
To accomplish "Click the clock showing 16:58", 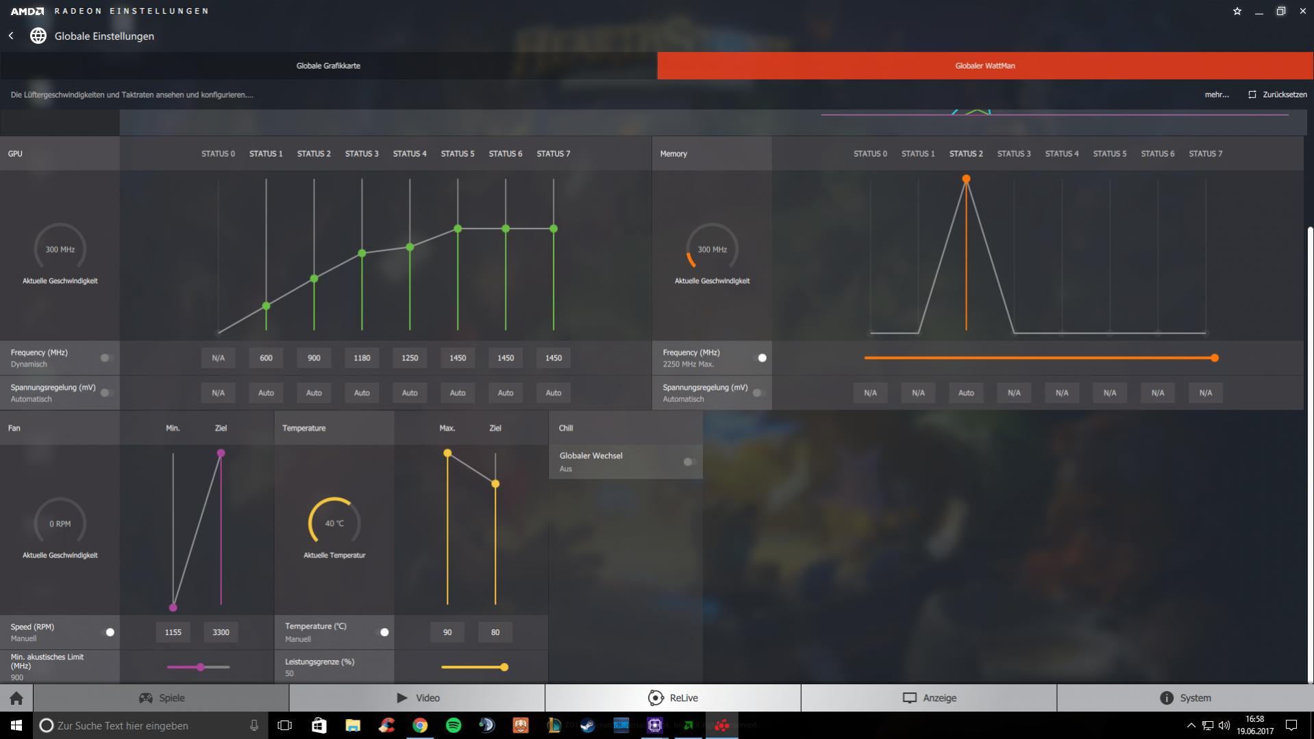I will click(1255, 725).
